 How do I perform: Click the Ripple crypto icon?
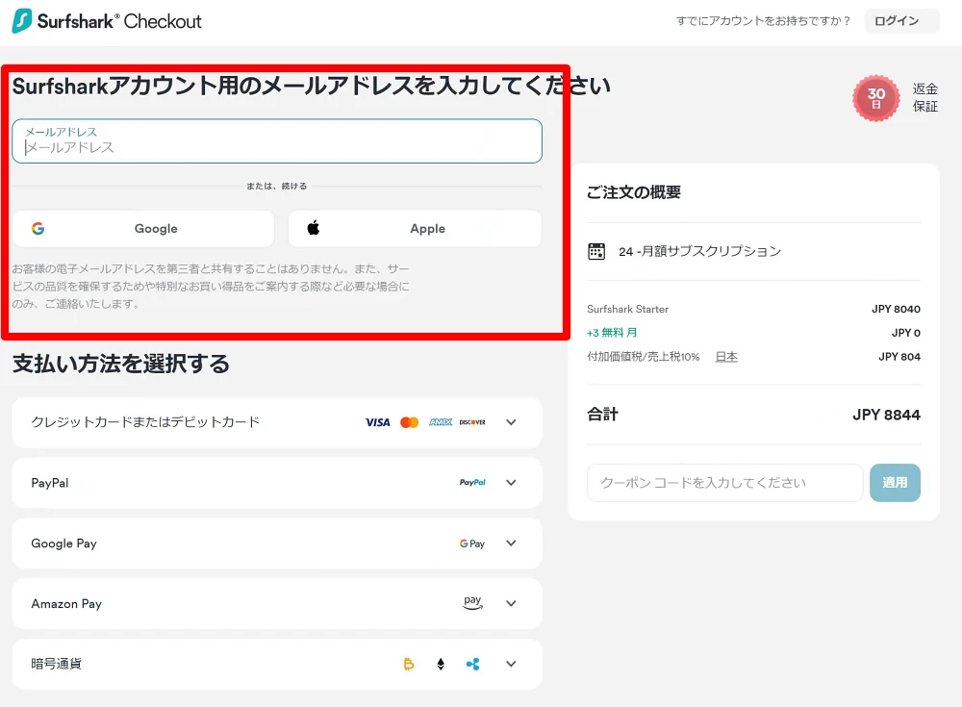[x=472, y=664]
